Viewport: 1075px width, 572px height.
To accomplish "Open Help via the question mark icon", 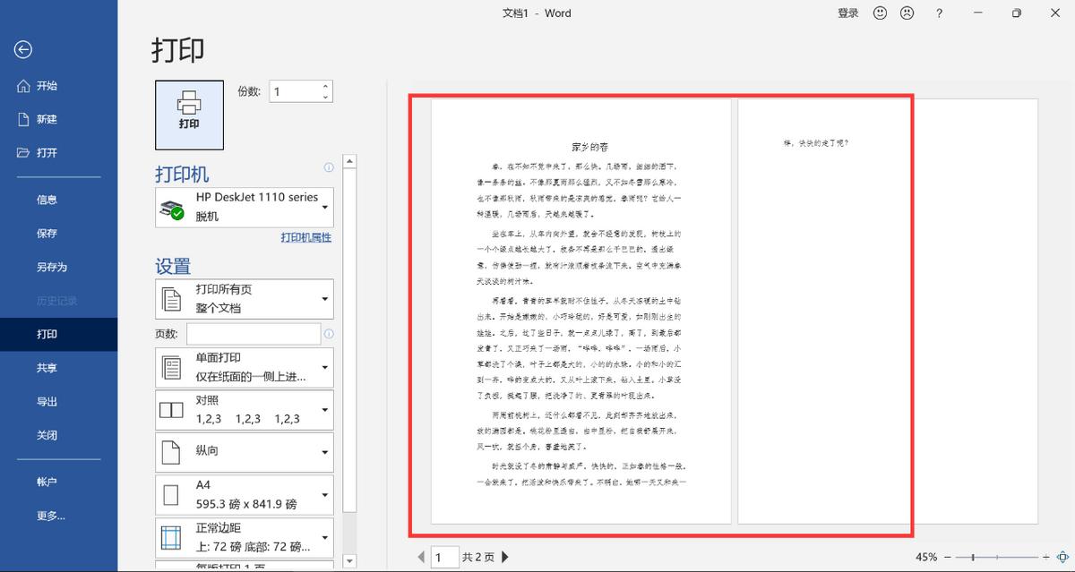I will (x=937, y=13).
